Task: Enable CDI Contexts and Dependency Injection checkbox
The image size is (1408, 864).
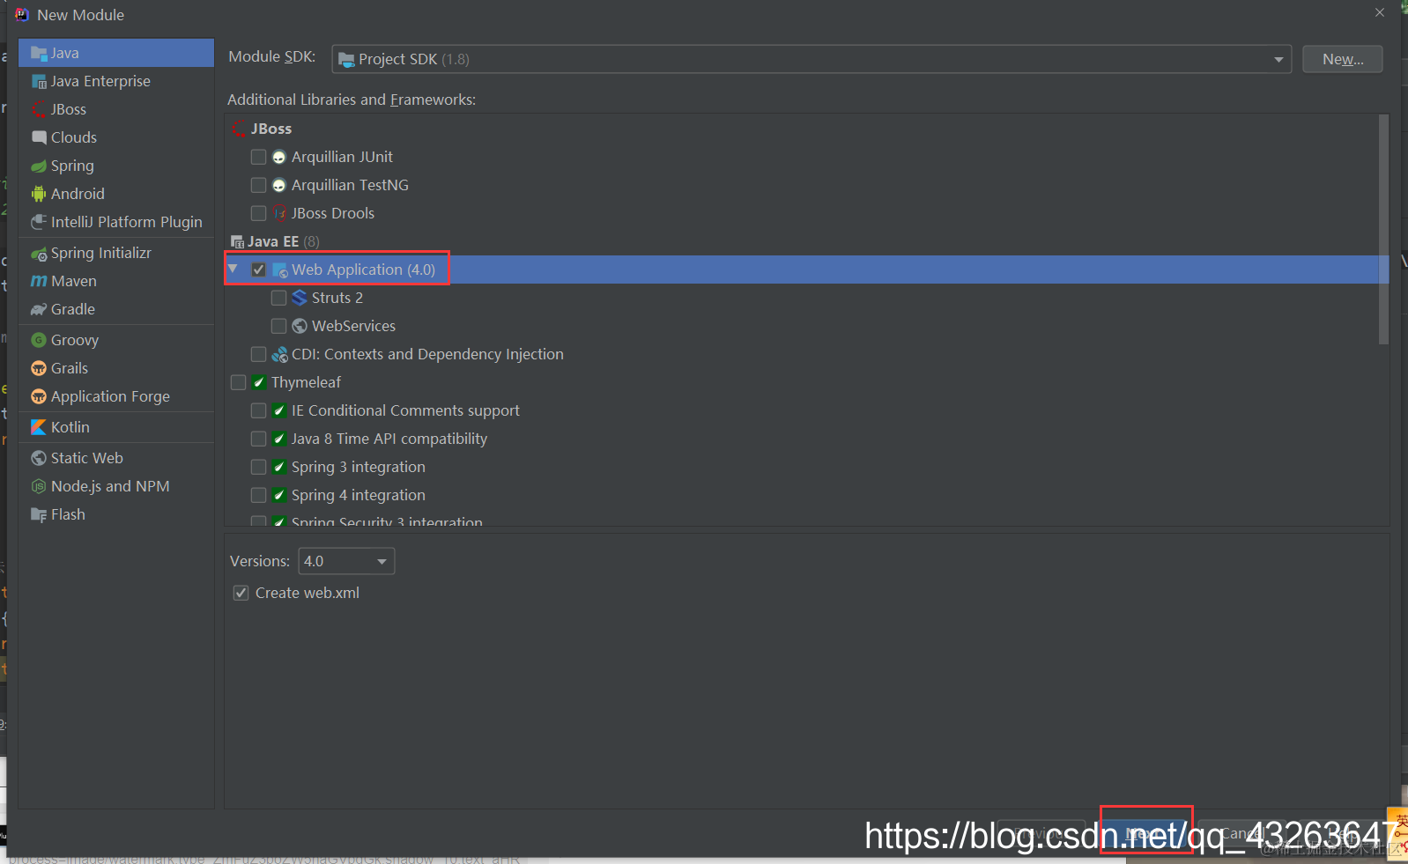Action: (258, 354)
